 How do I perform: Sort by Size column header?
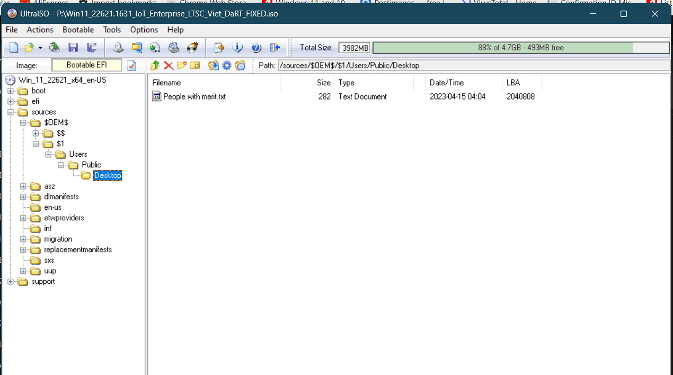[x=307, y=83]
